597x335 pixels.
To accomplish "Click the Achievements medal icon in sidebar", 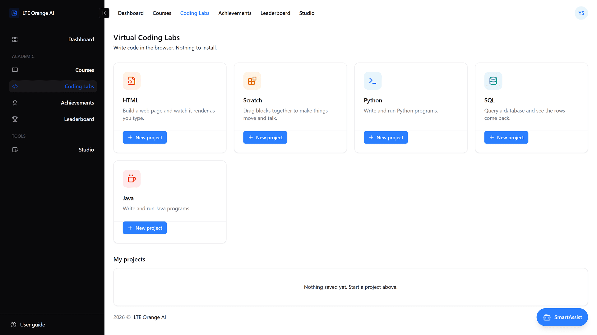I will [x=15, y=103].
